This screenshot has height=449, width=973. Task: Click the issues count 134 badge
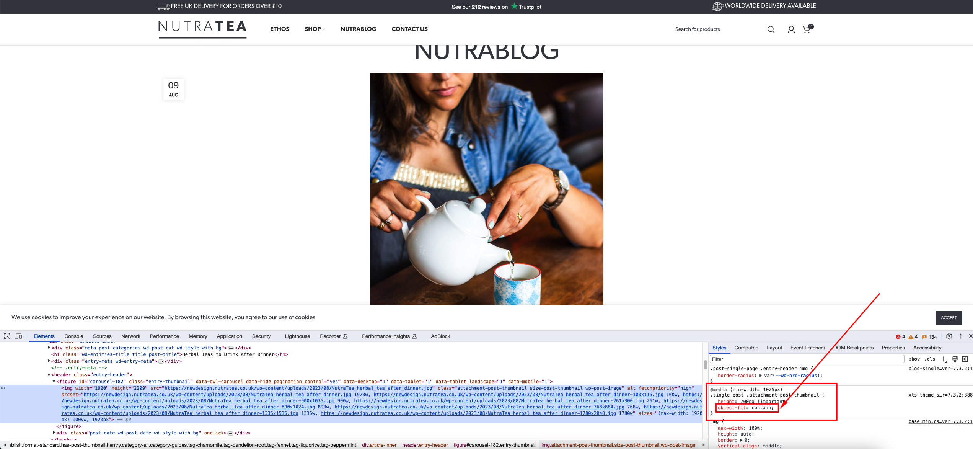929,336
